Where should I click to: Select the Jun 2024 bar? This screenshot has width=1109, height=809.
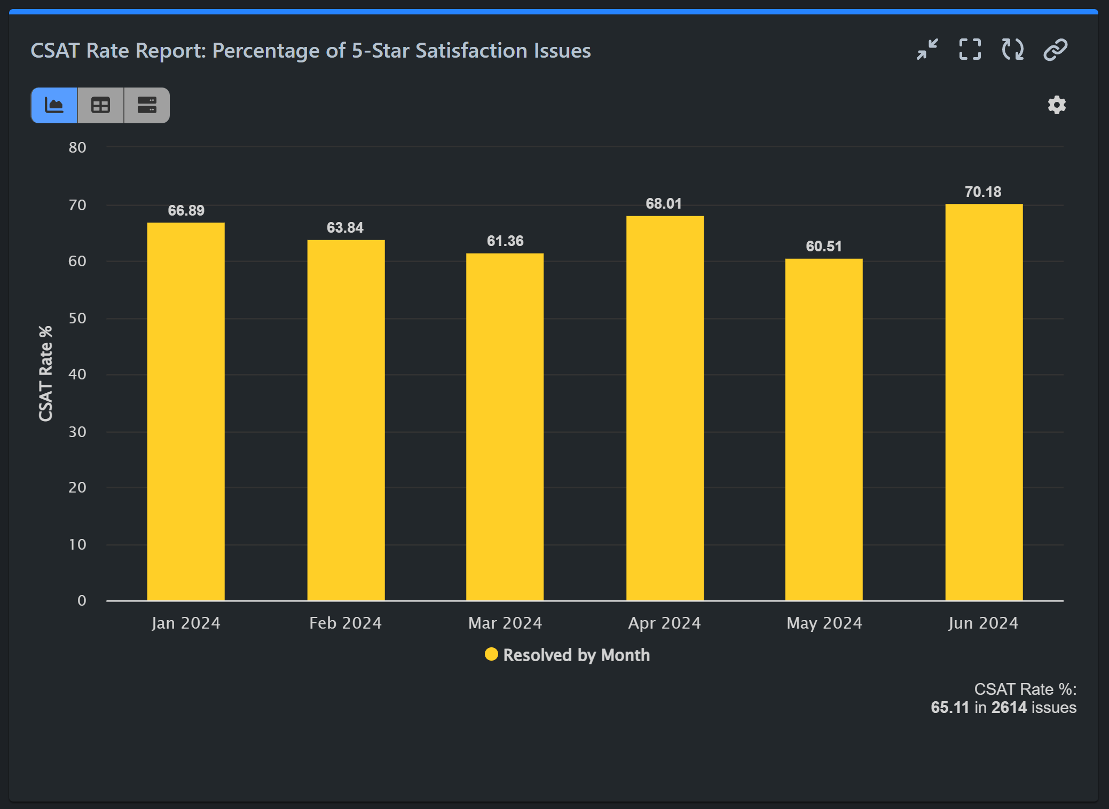983,400
